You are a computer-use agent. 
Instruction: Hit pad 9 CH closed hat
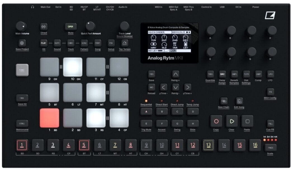(x=49, y=67)
